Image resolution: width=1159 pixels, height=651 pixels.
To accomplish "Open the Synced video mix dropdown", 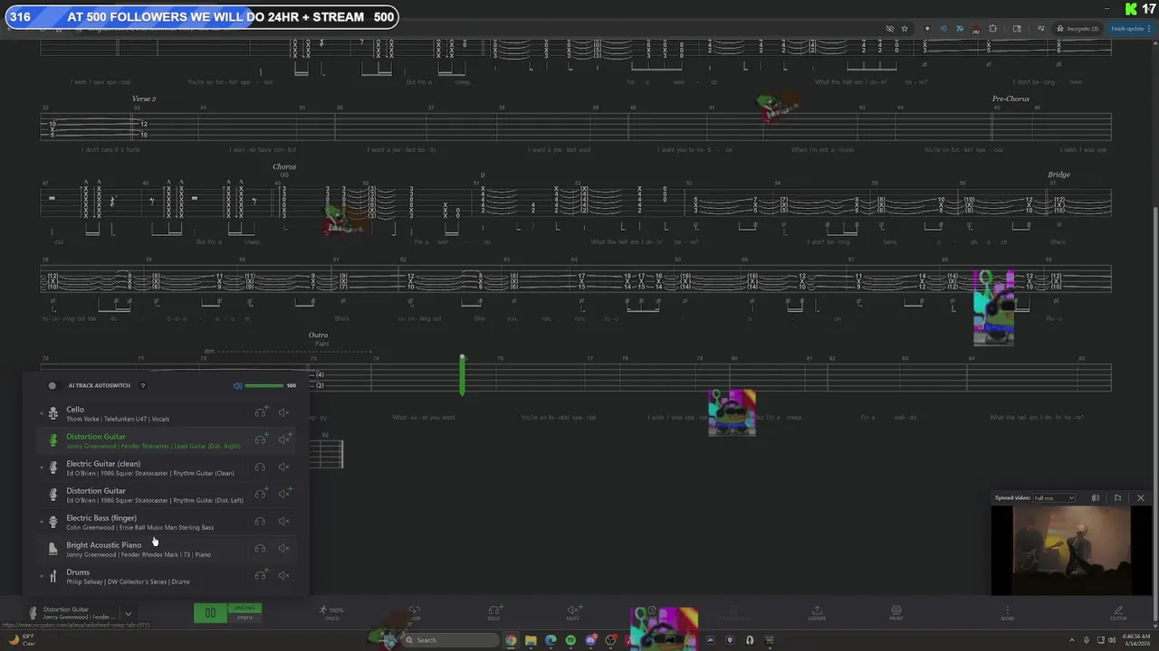I will tap(1054, 498).
